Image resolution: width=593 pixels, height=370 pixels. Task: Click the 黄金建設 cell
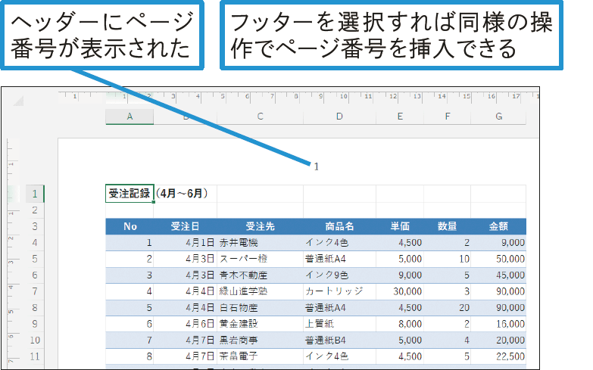(261, 324)
